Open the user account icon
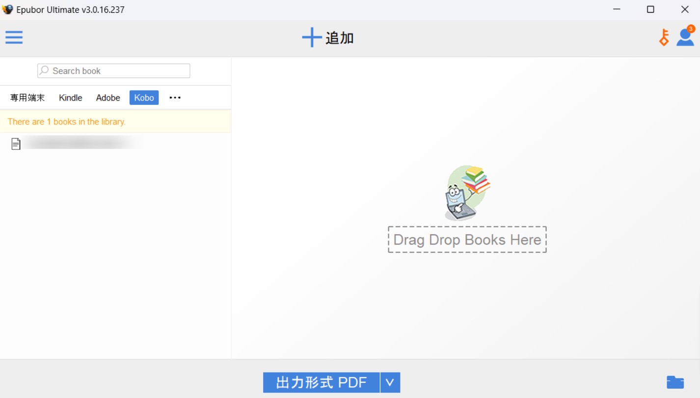The height and width of the screenshot is (398, 700). click(x=685, y=36)
